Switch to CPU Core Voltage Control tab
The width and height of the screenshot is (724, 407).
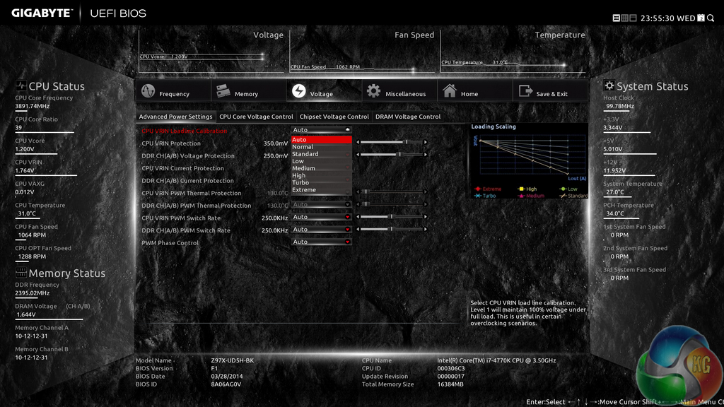point(256,117)
